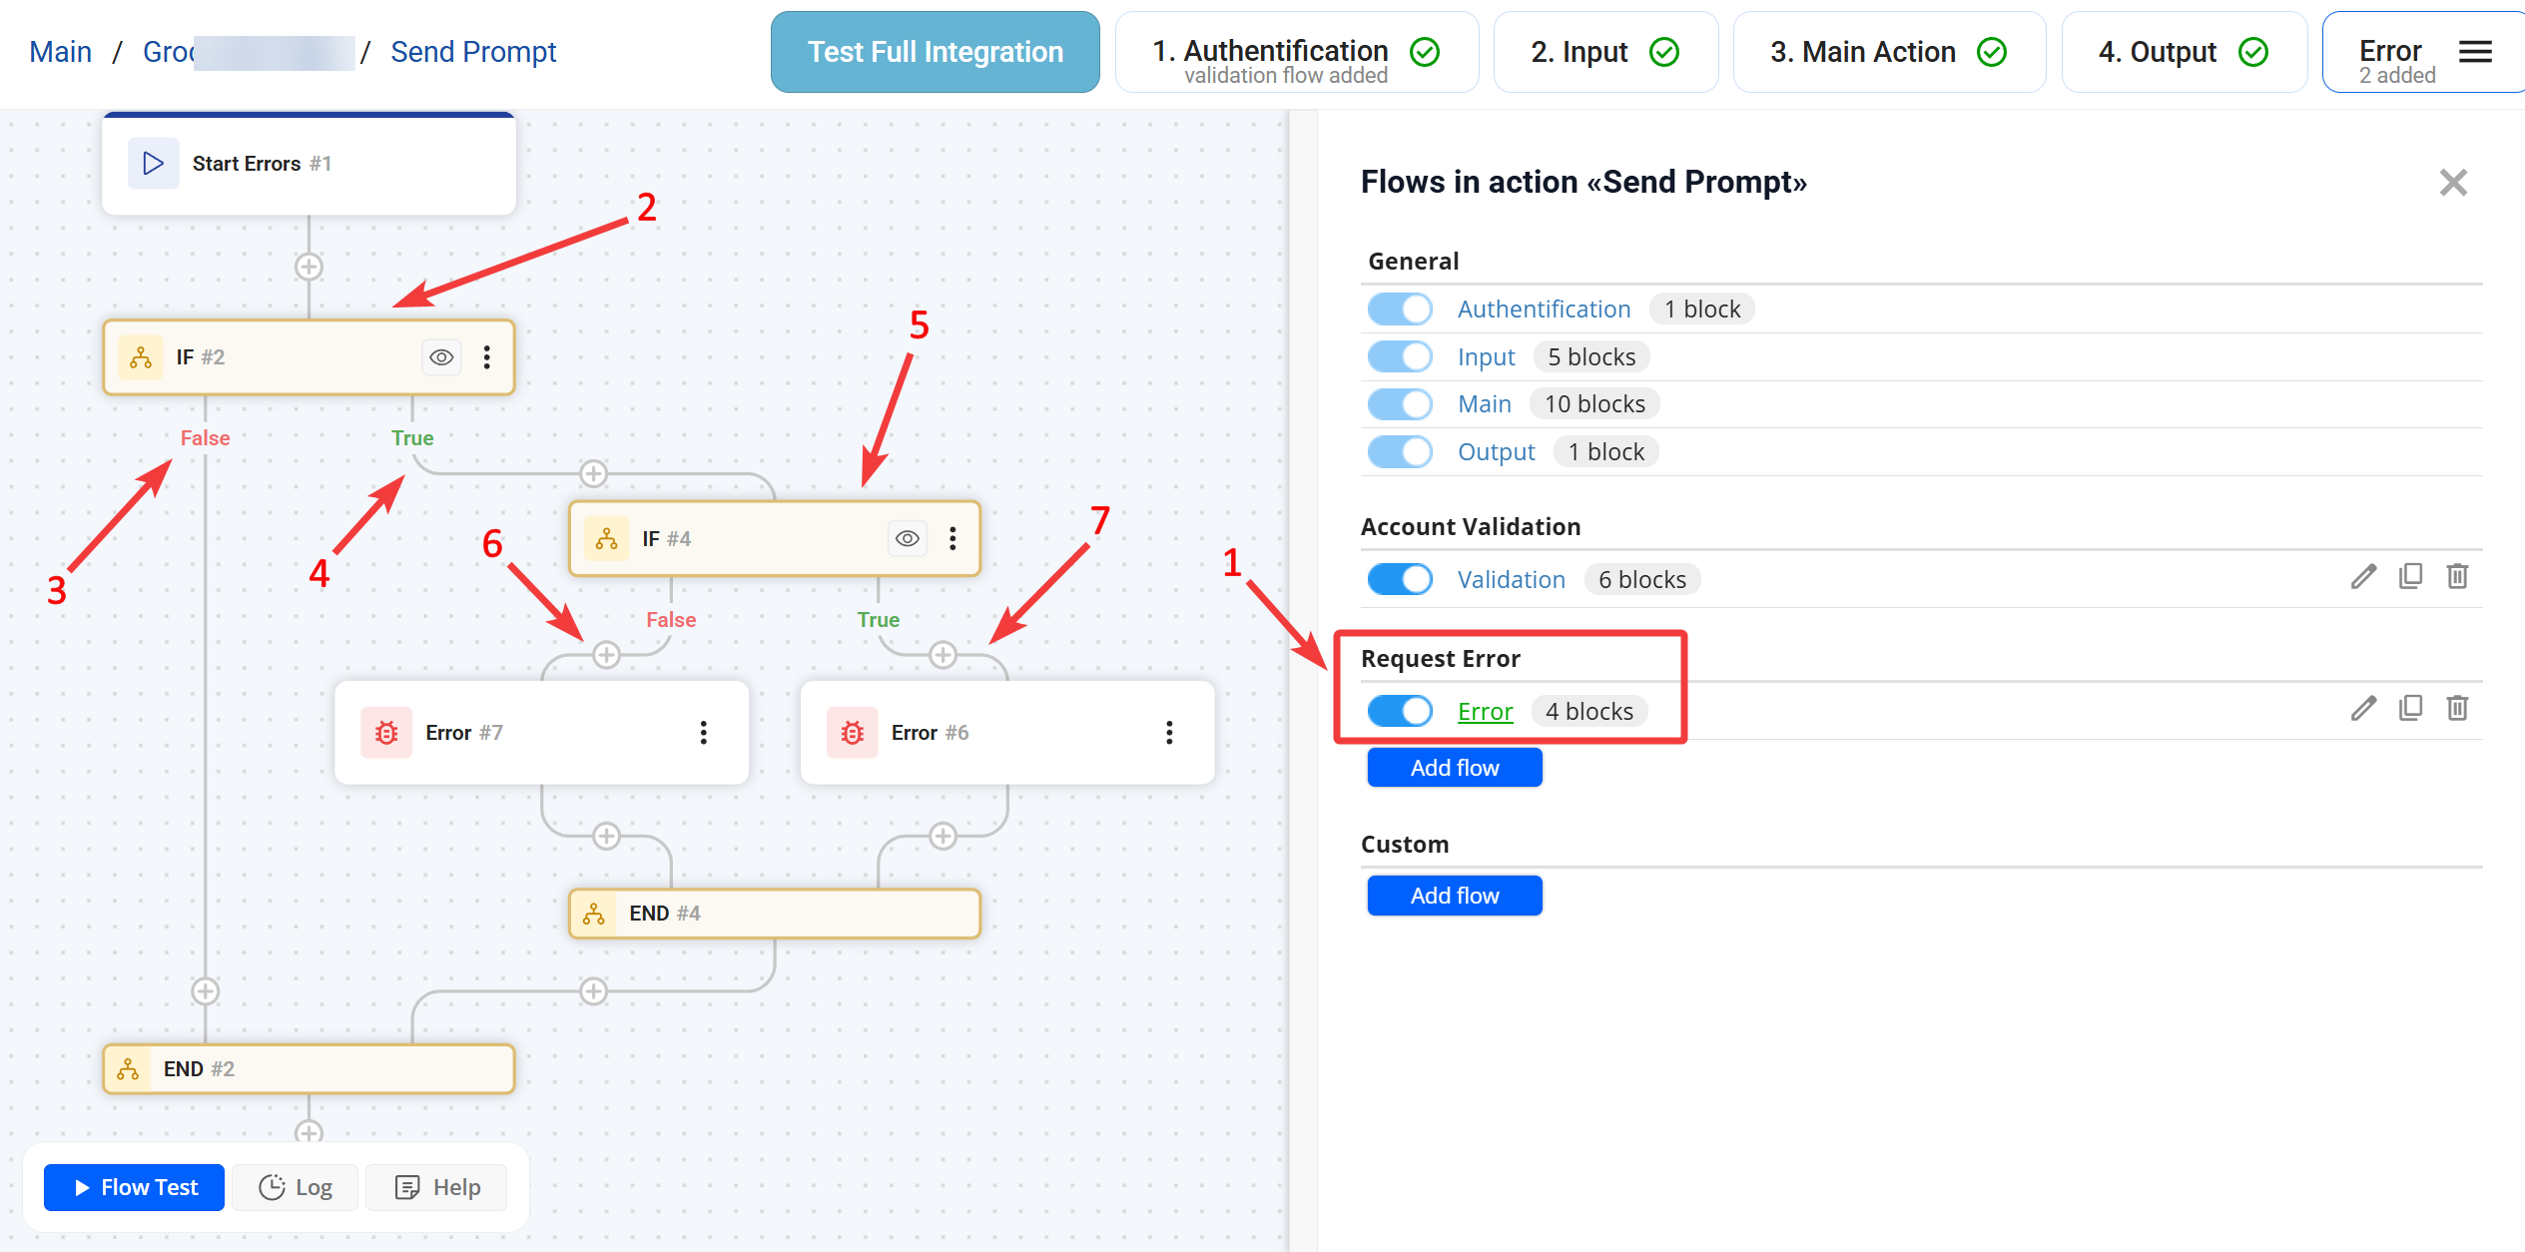
Task: Toggle the eye icon on IF #2 block
Action: coord(441,357)
